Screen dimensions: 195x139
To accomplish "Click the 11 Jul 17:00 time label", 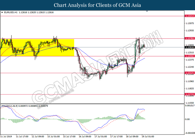I will (x=22, y=136).
